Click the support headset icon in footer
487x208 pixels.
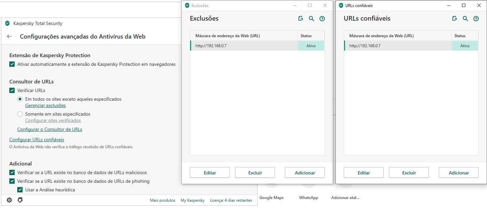pyautogui.click(x=20, y=200)
